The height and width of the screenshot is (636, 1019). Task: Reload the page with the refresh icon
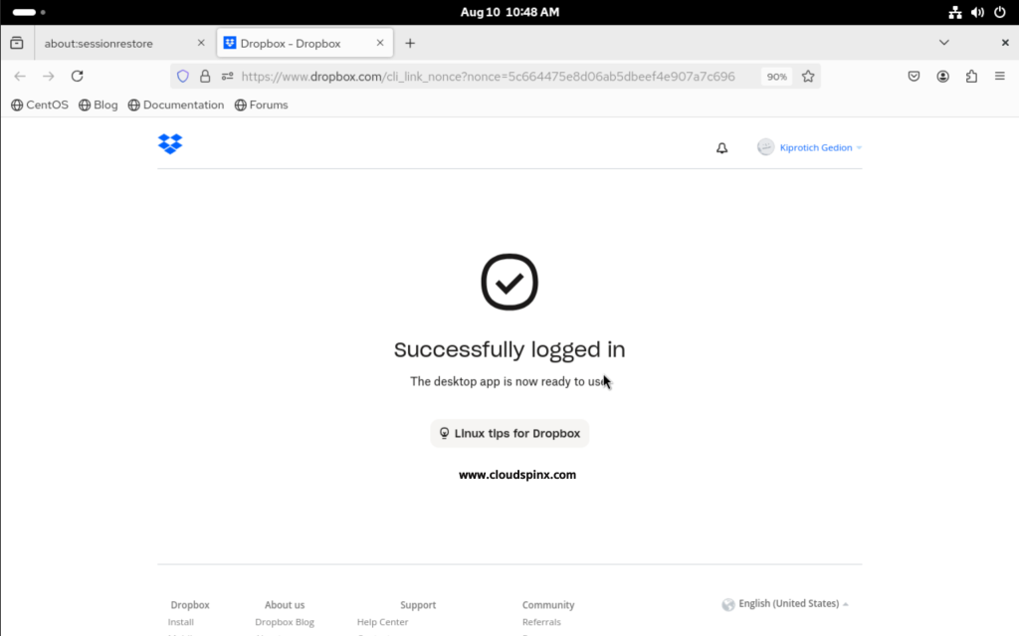click(x=77, y=76)
